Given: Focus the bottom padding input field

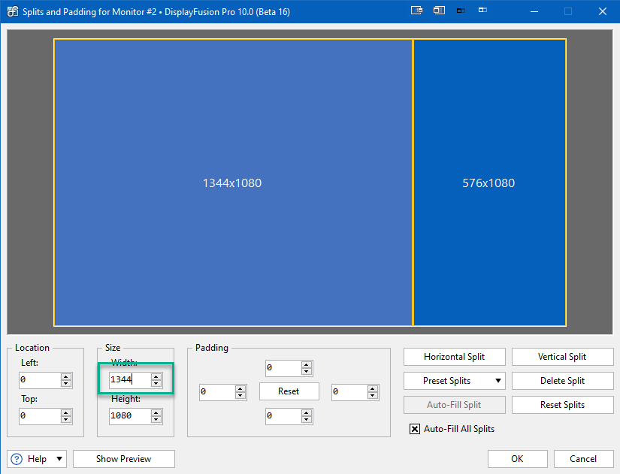Looking at the screenshot, I should (x=283, y=416).
